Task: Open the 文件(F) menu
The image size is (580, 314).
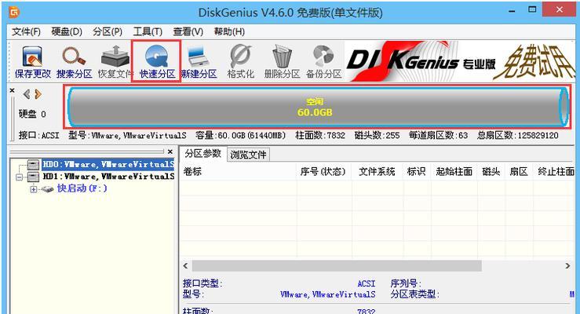Action: [x=26, y=32]
